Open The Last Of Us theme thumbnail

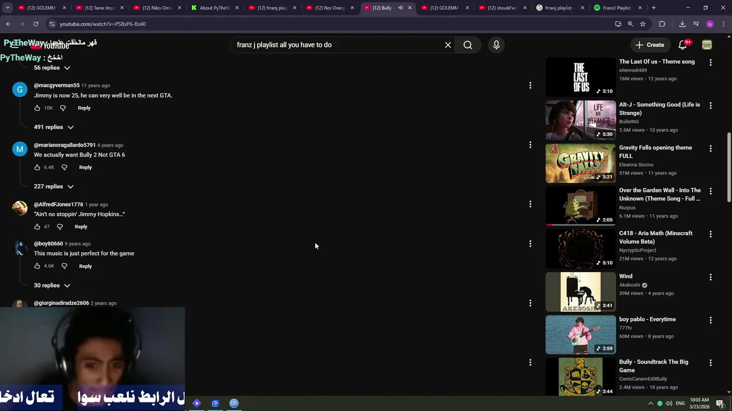click(x=580, y=77)
